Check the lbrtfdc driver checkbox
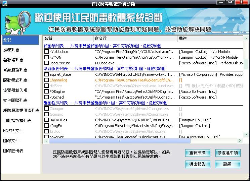 click(46, 131)
